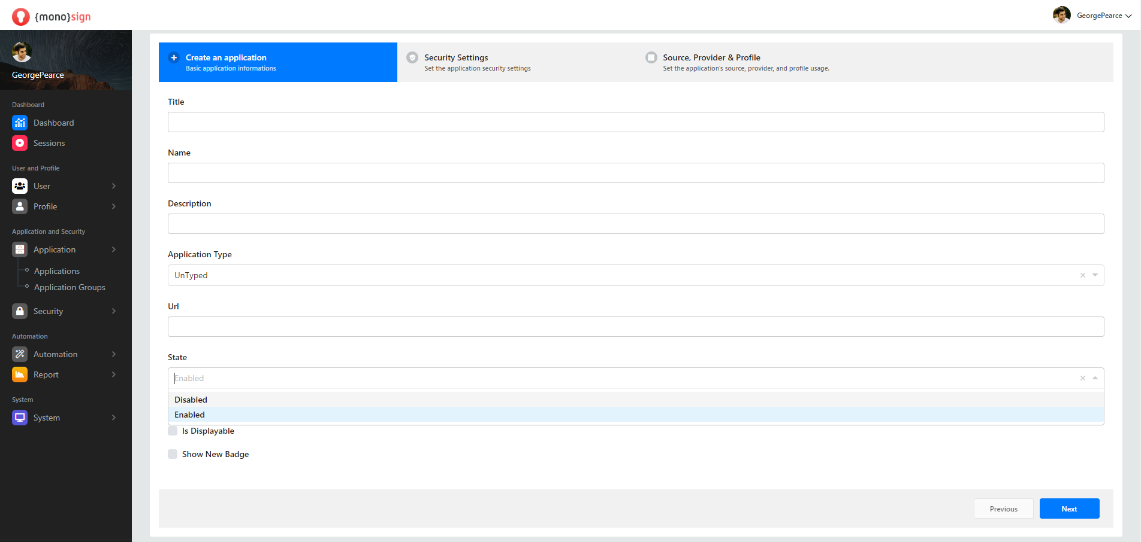Check the Show New Badge checkbox

pyautogui.click(x=173, y=454)
